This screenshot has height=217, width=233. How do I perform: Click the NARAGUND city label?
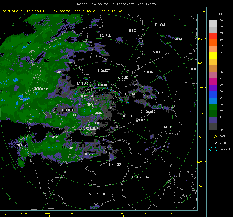point(88,96)
